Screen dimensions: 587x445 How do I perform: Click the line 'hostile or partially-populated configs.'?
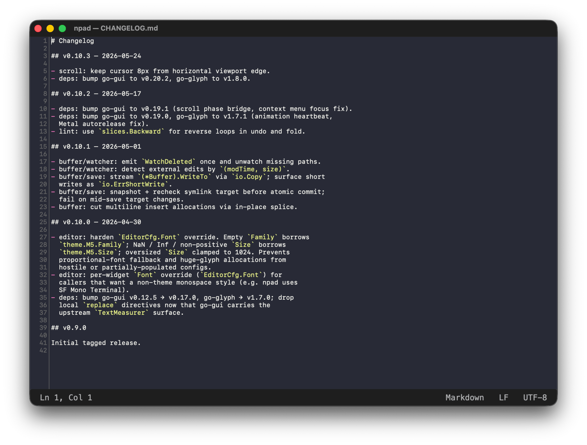click(135, 267)
